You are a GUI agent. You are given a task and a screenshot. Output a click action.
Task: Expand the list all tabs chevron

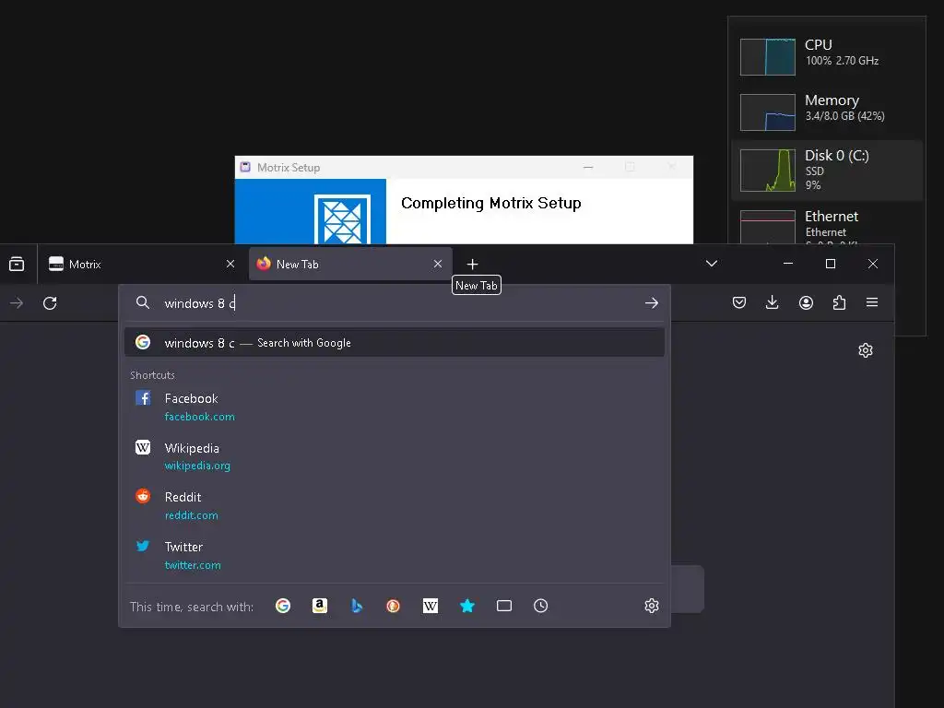pos(711,264)
